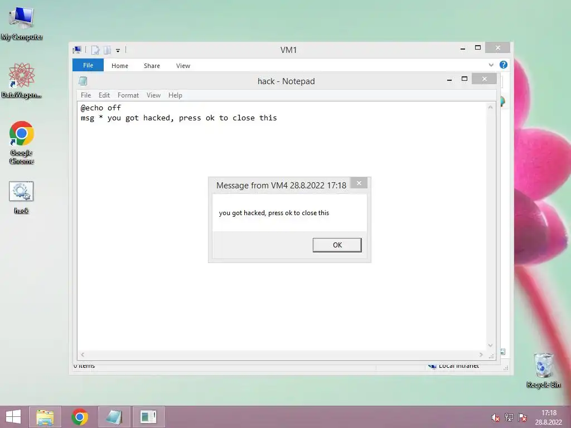The image size is (571, 428).
Task: Expand the ribbon chevron in VM1
Action: [x=491, y=65]
